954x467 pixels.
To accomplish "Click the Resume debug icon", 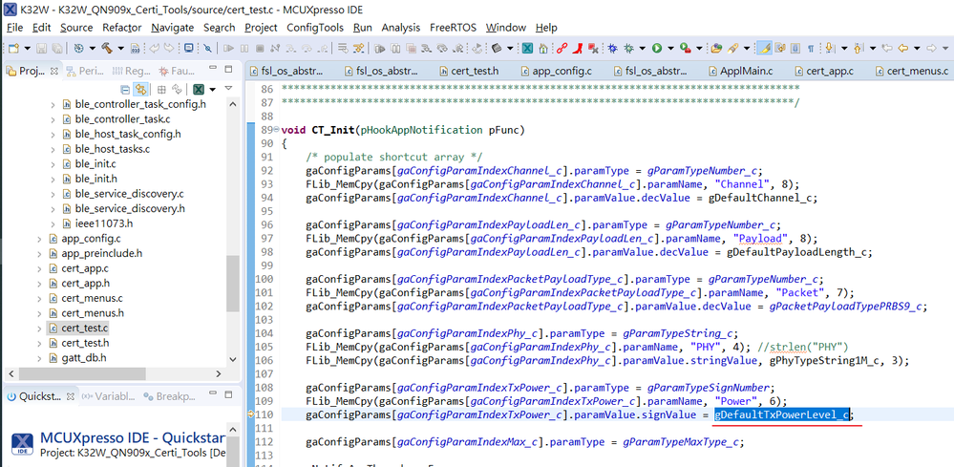I will pos(228,49).
